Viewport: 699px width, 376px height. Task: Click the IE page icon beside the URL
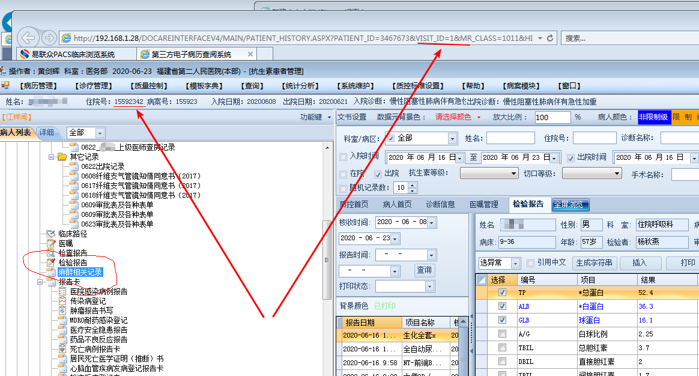(66, 38)
